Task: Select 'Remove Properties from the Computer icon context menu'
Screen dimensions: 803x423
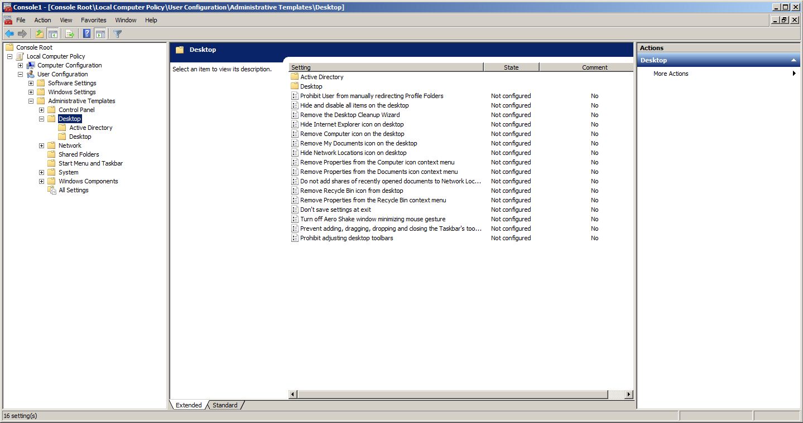Action: click(377, 162)
